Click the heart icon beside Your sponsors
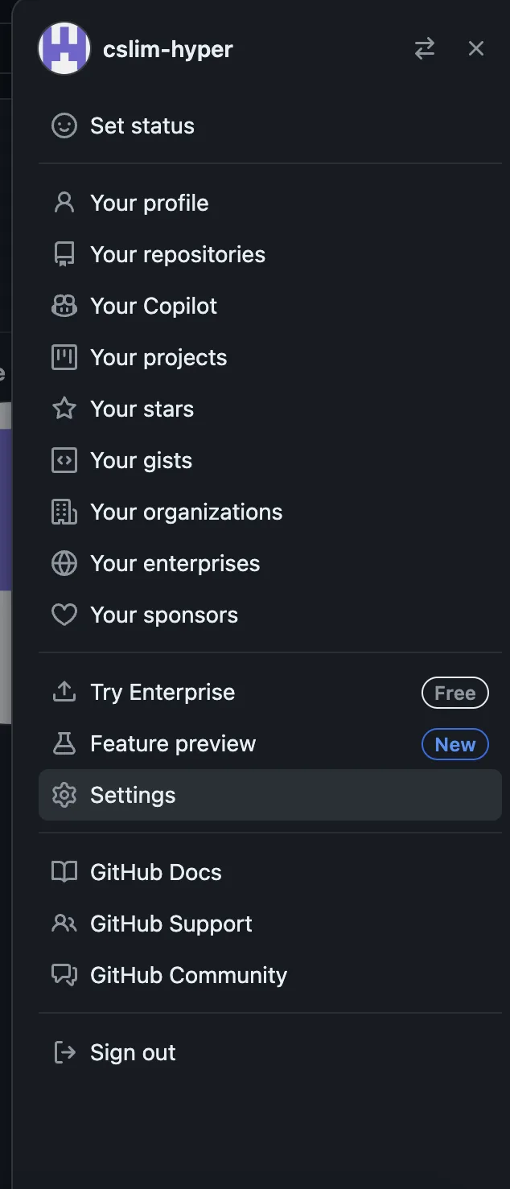This screenshot has width=510, height=1189. [x=64, y=615]
